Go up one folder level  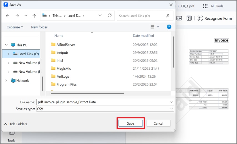click(34, 16)
